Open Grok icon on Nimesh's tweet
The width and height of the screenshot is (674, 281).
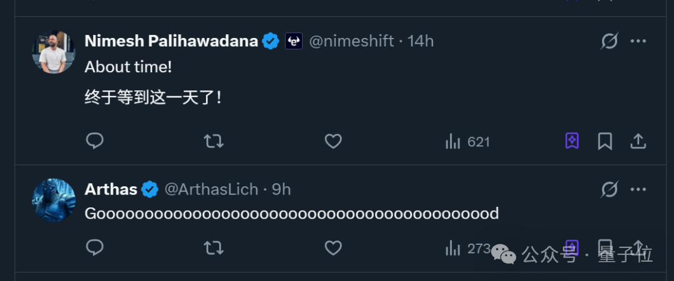(609, 41)
